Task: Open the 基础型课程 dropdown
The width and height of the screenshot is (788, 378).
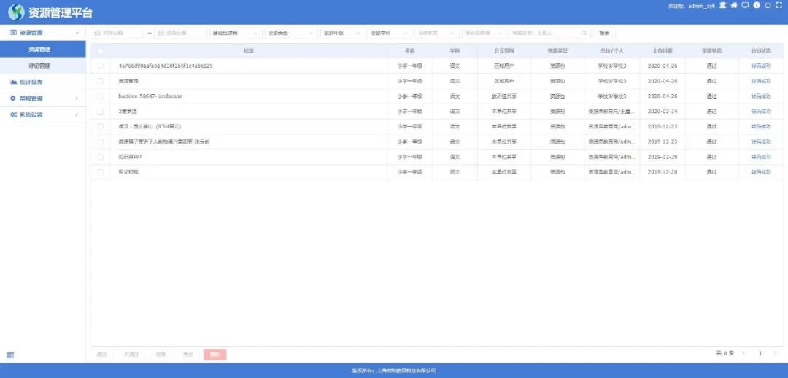Action: coord(235,33)
